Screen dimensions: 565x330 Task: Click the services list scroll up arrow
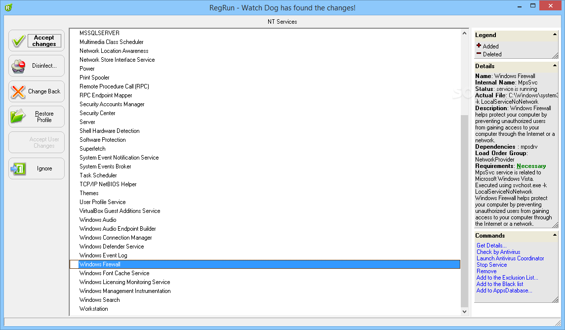click(x=464, y=33)
